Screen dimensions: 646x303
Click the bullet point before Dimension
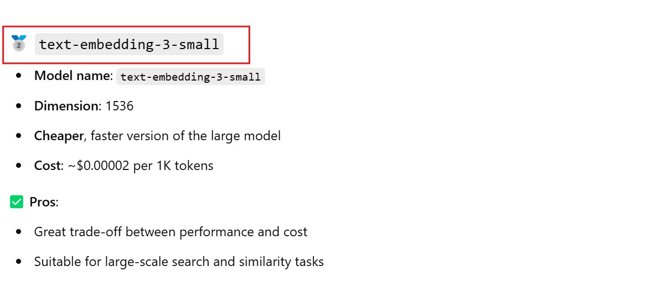(19, 106)
